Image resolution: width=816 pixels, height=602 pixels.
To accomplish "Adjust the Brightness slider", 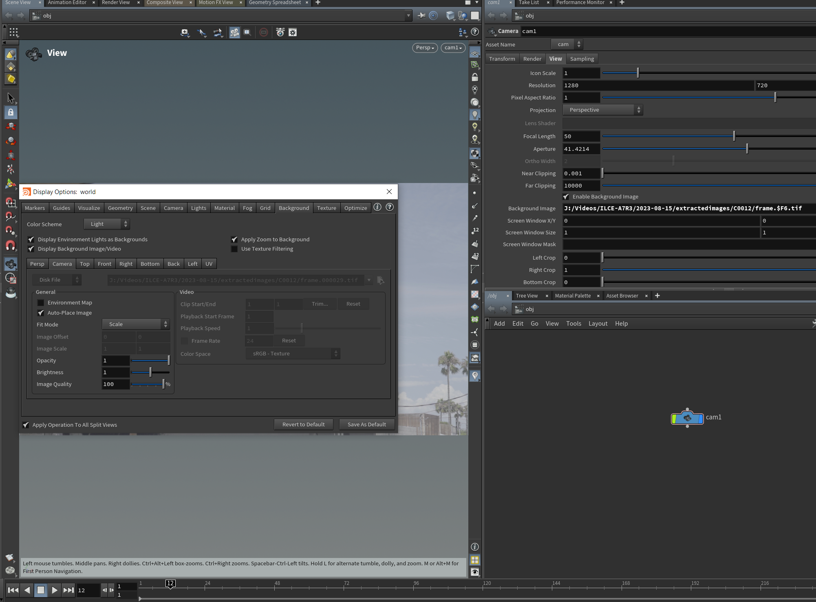I will [x=150, y=372].
